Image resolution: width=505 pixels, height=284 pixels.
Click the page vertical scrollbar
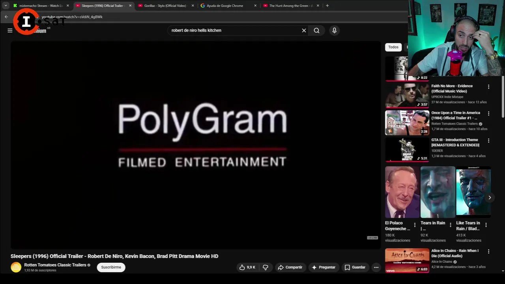(x=503, y=97)
